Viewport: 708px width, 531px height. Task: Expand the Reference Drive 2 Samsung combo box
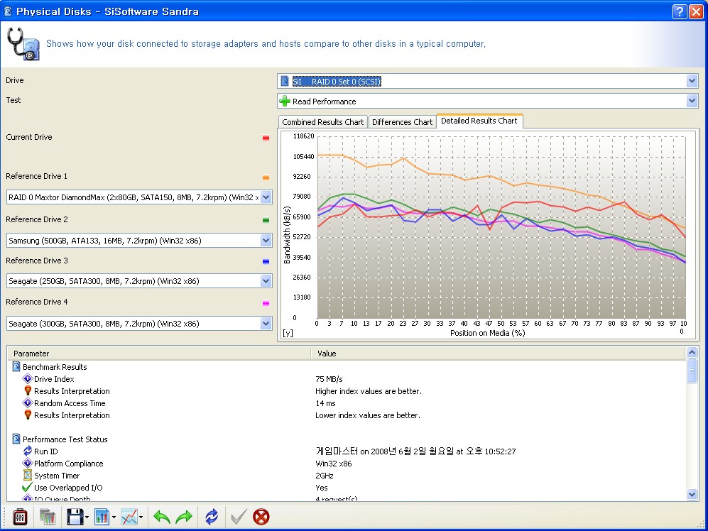pos(266,240)
